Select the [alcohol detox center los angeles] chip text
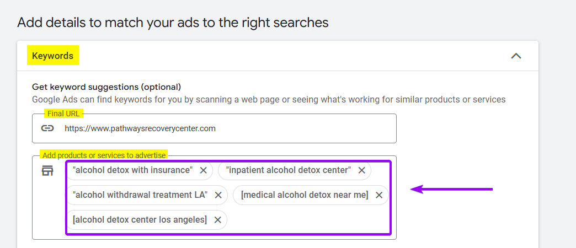Image resolution: width=576 pixels, height=248 pixels. pos(140,220)
